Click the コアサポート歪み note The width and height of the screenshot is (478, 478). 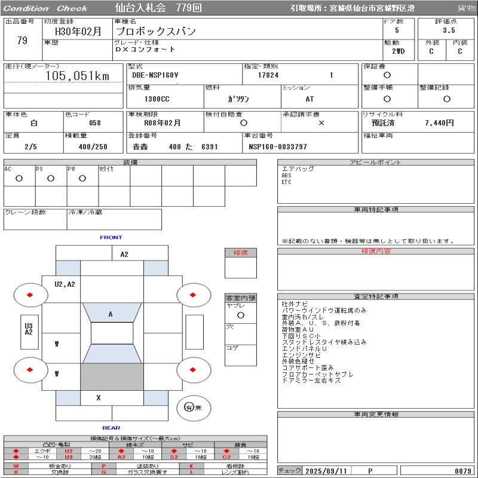coord(308,367)
